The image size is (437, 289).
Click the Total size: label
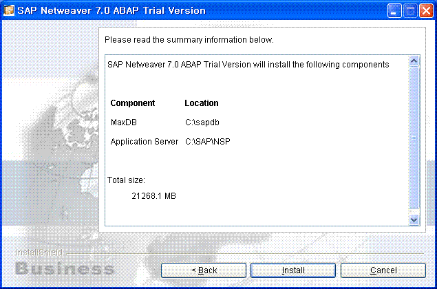pos(126,180)
